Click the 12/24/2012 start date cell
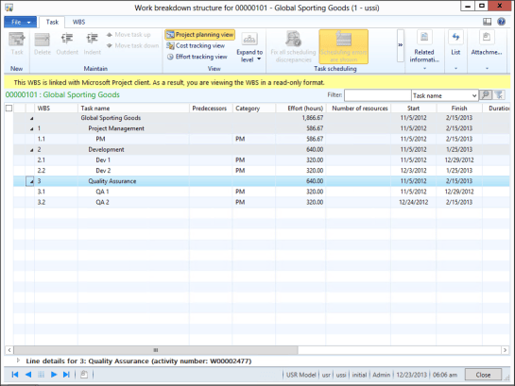 point(413,202)
